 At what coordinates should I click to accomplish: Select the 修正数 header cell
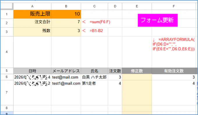[x=137, y=71]
